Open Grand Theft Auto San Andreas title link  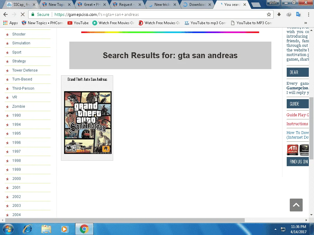[87, 79]
